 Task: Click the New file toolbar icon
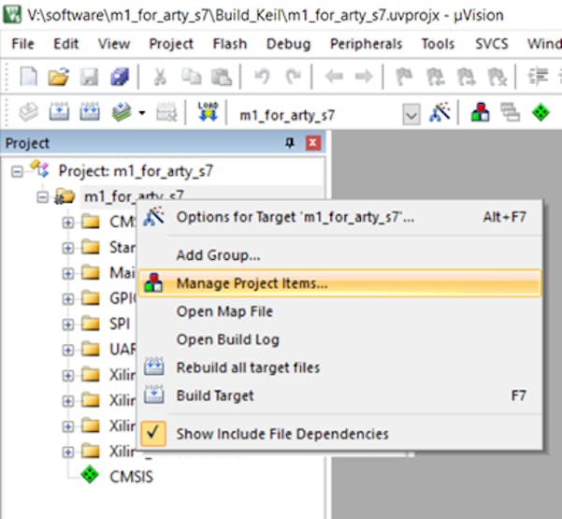(28, 76)
